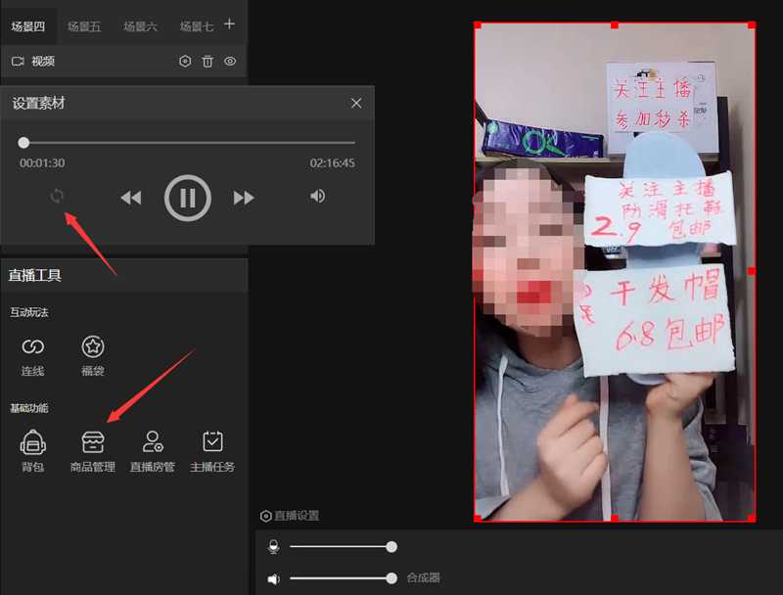Switch to the 场景五 scene tab
Viewport: 783px width, 595px height.
[83, 26]
